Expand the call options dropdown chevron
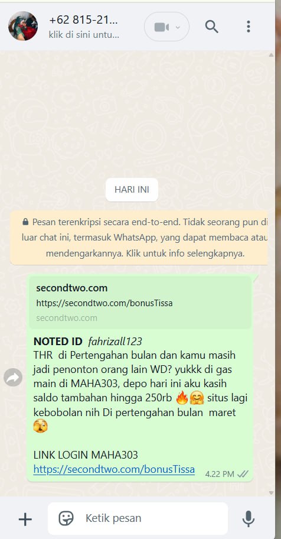The height and width of the screenshot is (539, 281). pyautogui.click(x=178, y=27)
